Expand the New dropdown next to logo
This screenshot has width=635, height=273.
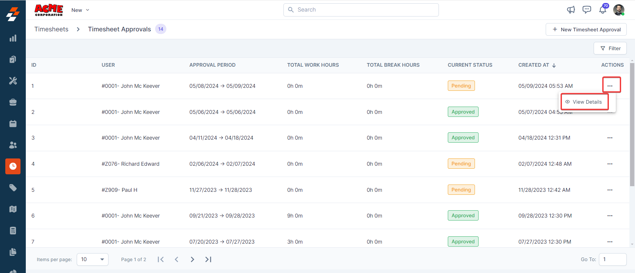click(80, 10)
